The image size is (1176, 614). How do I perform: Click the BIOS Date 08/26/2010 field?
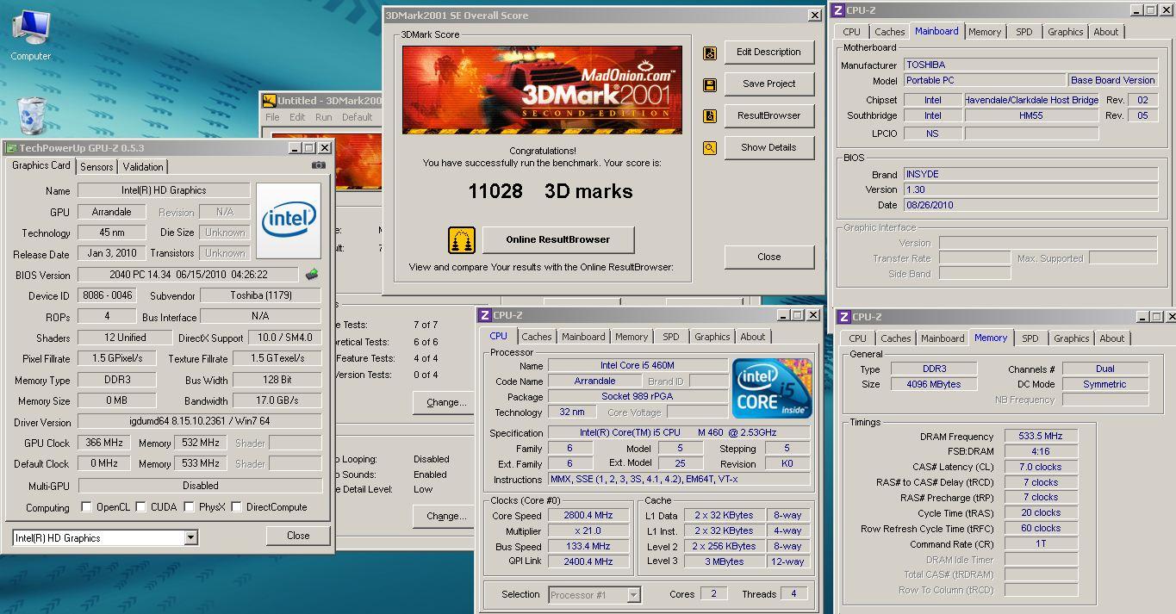click(1030, 205)
